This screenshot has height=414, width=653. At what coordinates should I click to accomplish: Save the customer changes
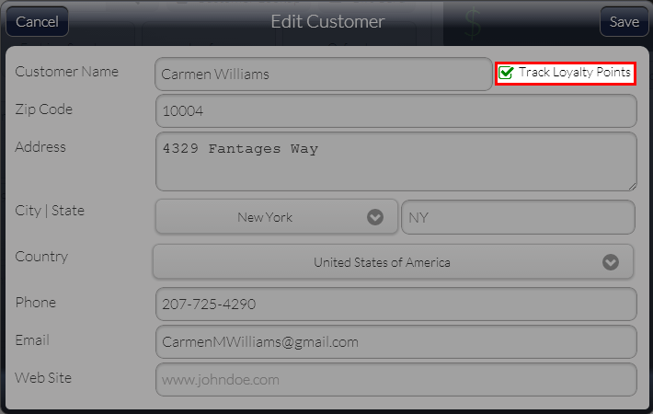click(624, 21)
